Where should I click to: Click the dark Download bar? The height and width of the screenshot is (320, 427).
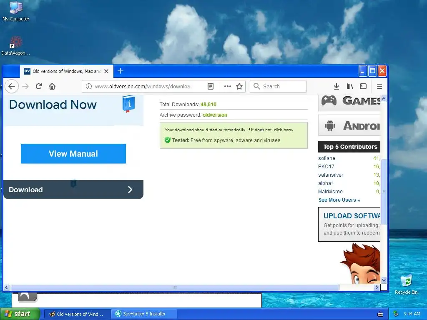73,190
